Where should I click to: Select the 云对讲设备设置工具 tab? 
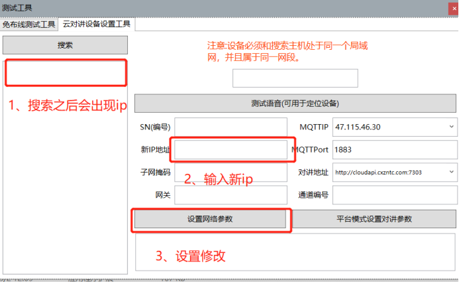(x=97, y=24)
